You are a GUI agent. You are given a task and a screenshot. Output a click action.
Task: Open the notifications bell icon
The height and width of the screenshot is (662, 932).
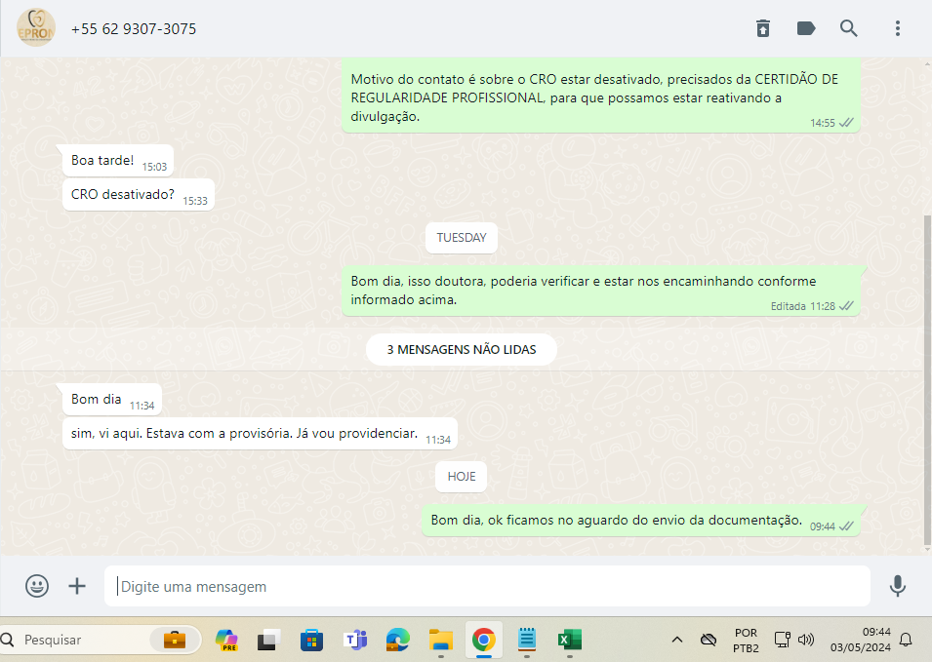point(906,640)
